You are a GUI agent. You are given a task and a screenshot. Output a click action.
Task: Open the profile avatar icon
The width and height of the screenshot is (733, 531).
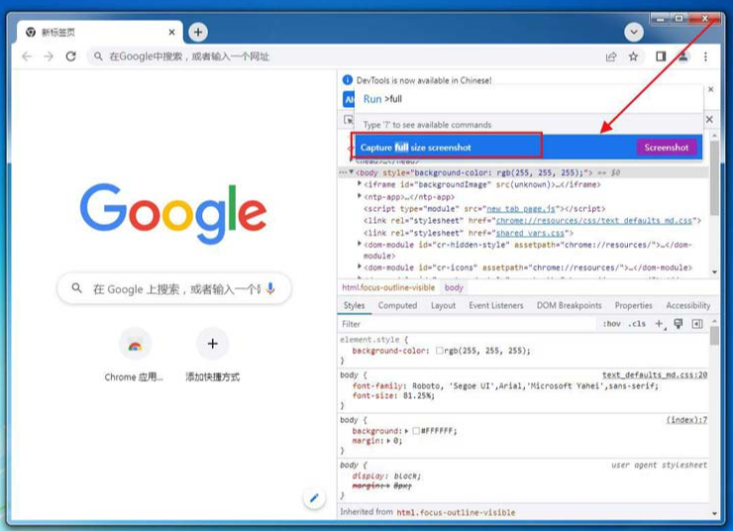pyautogui.click(x=683, y=56)
